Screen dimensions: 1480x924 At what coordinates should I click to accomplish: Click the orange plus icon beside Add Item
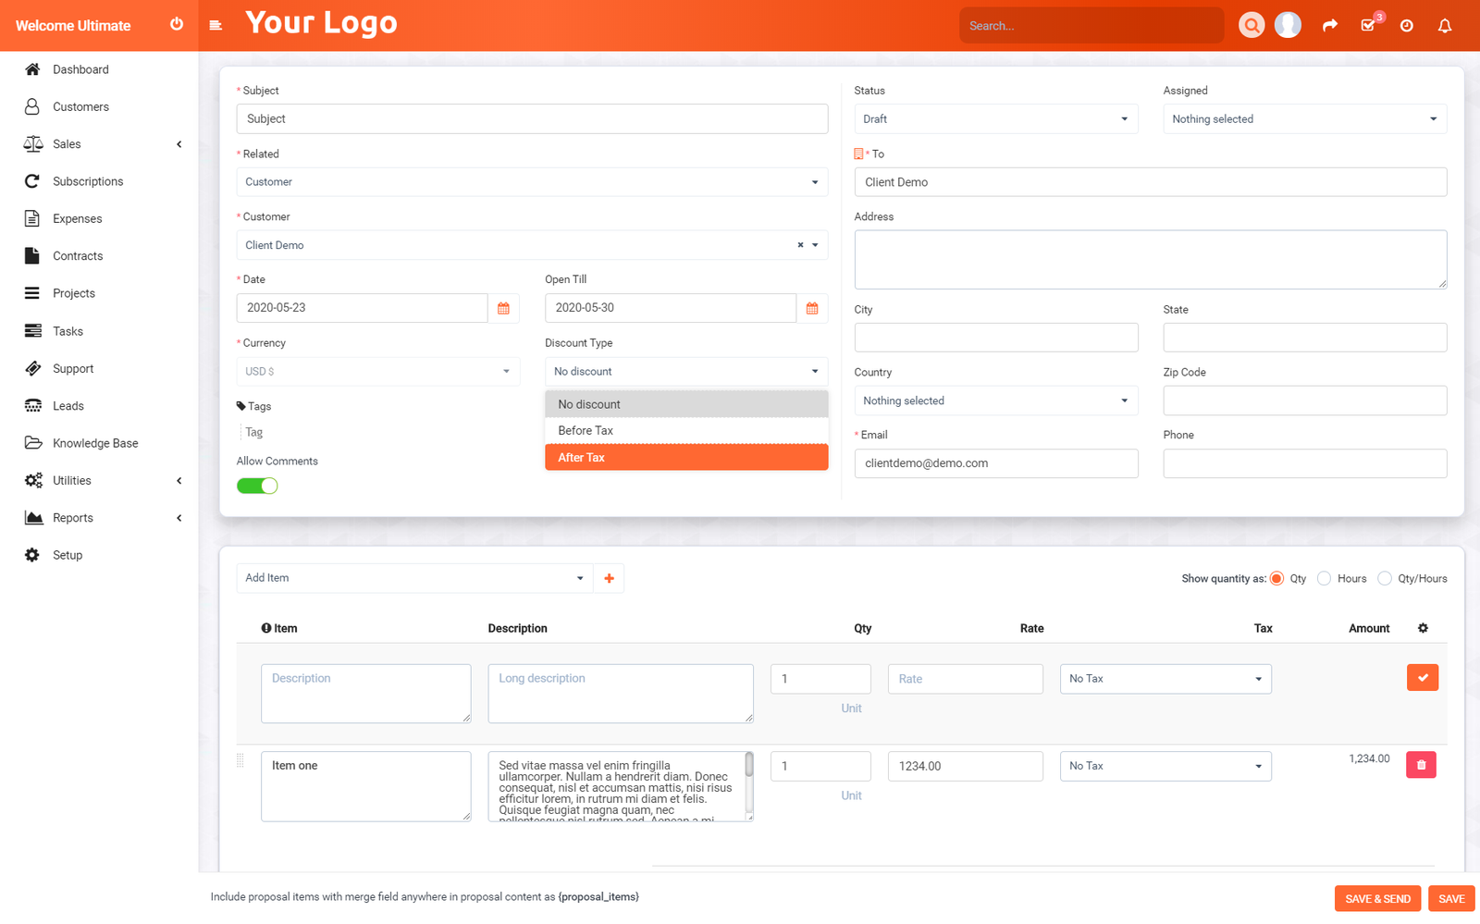(x=609, y=577)
